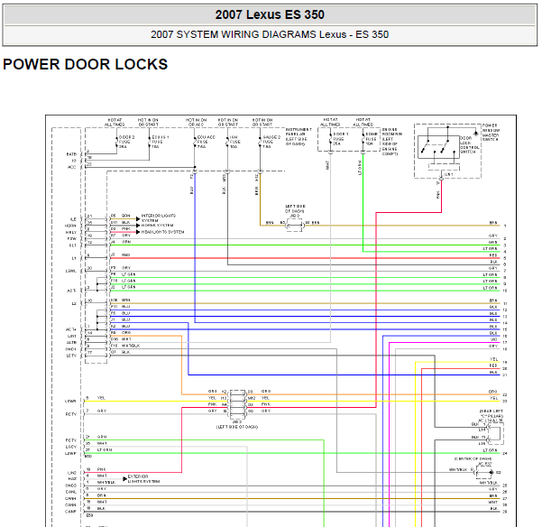Click the 'LSWP' terminal label
Viewport: 542px width, 527px height.
(x=71, y=453)
